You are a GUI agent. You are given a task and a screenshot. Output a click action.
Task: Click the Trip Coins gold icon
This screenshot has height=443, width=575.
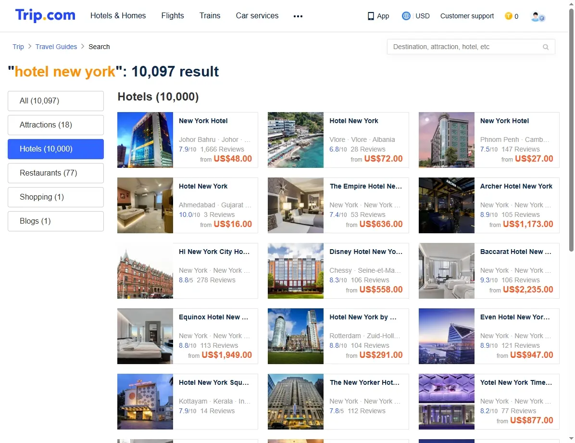click(508, 16)
